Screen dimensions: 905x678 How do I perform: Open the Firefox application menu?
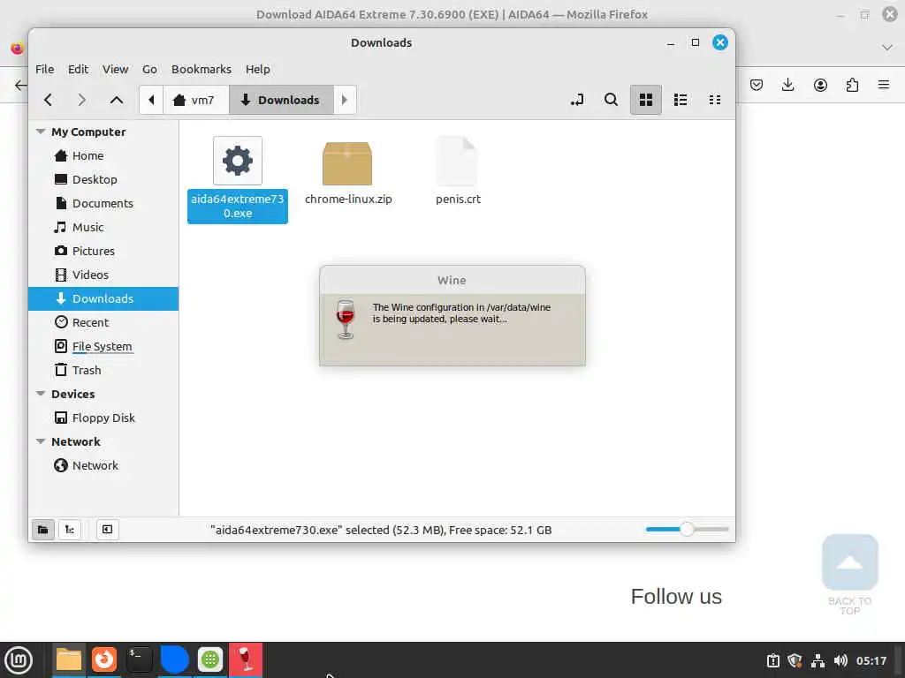[884, 86]
